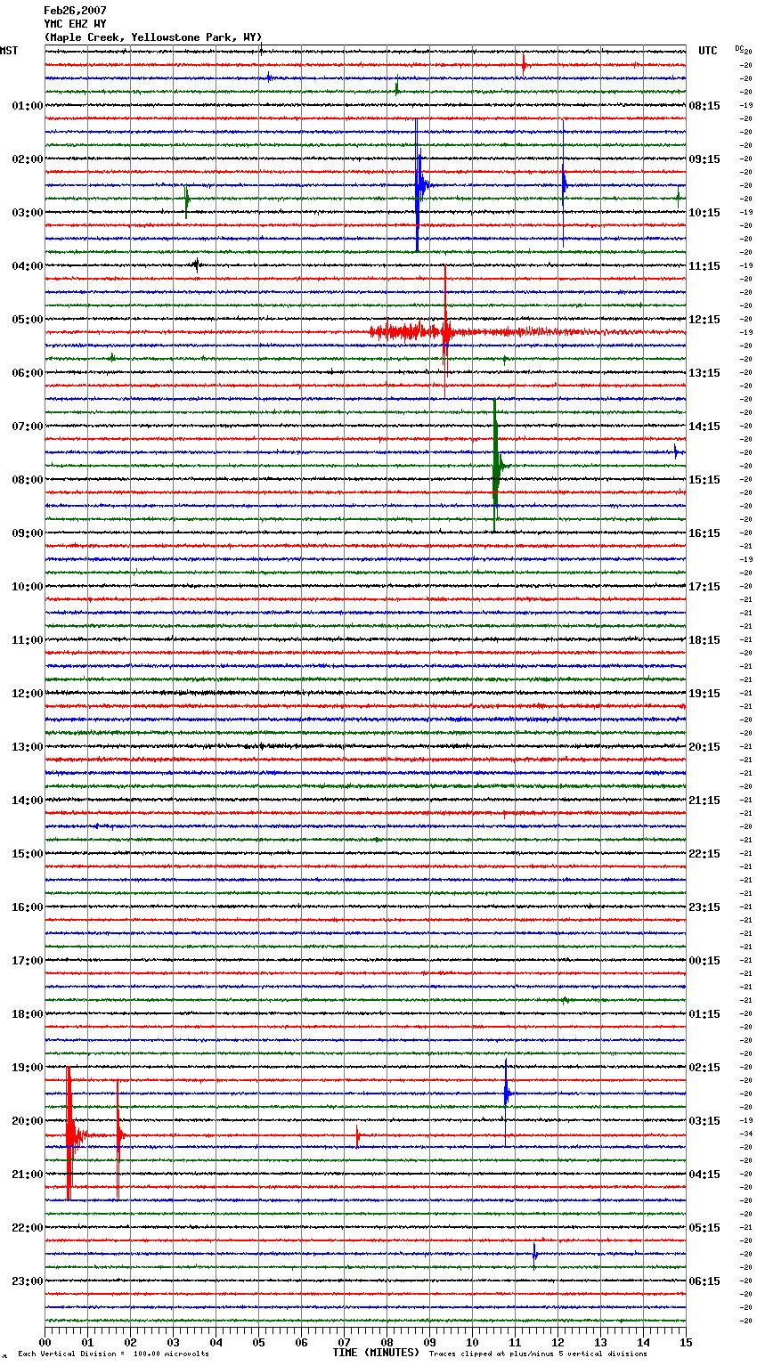Click the '00:15' UTC time label

coord(704,961)
